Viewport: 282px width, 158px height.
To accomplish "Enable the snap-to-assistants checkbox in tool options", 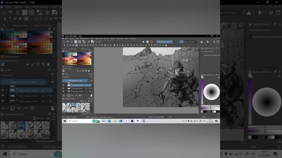I will pyautogui.click(x=202, y=55).
